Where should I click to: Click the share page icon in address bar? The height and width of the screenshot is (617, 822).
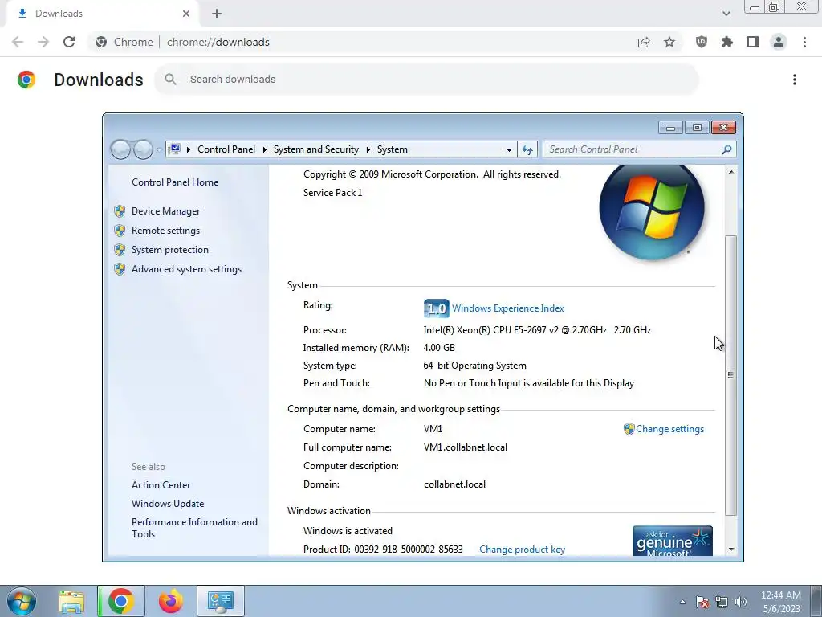tap(644, 43)
